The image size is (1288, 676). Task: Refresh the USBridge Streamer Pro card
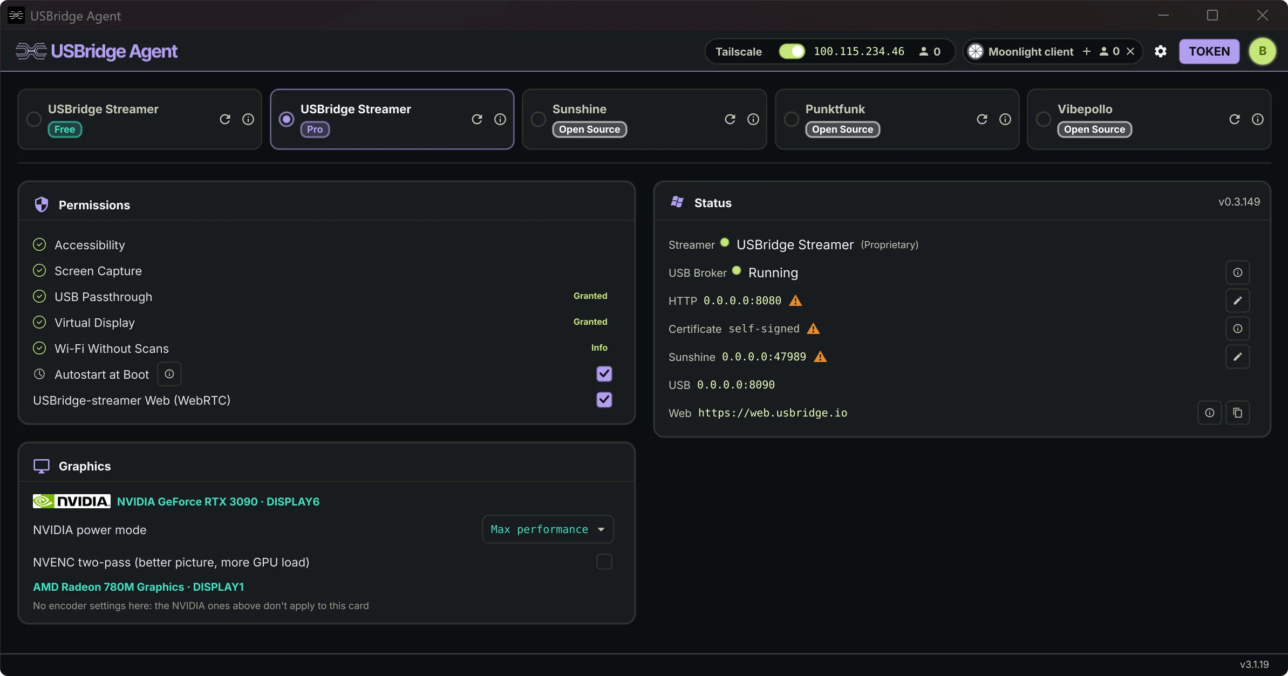[x=477, y=119]
